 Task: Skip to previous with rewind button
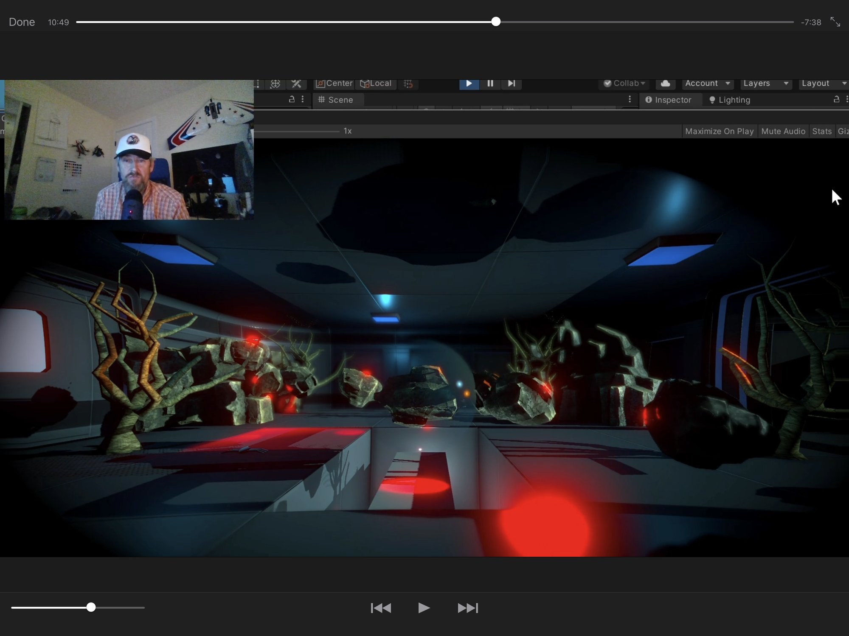coord(381,608)
